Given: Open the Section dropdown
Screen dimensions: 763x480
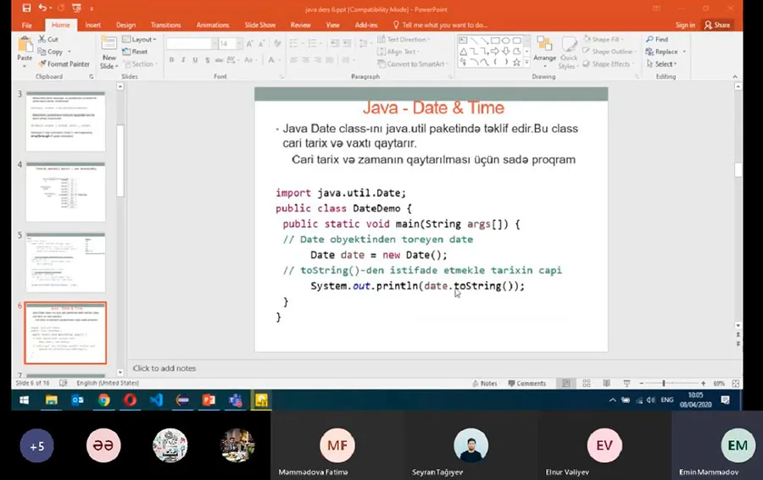Looking at the screenshot, I should [x=141, y=63].
